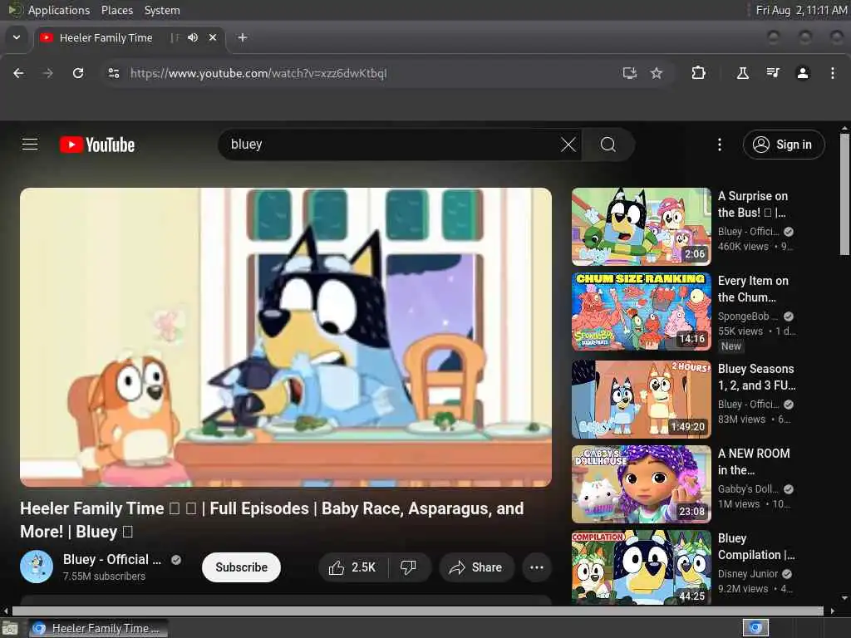
Task: Open YouTube settings three-dot menu
Action: click(720, 145)
